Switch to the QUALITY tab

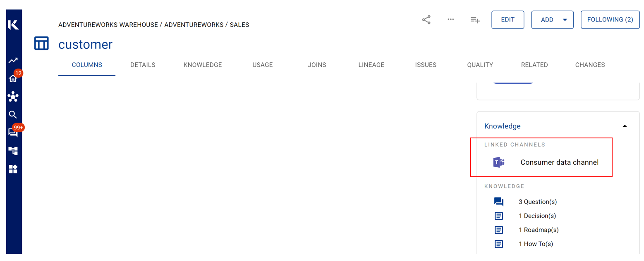480,65
